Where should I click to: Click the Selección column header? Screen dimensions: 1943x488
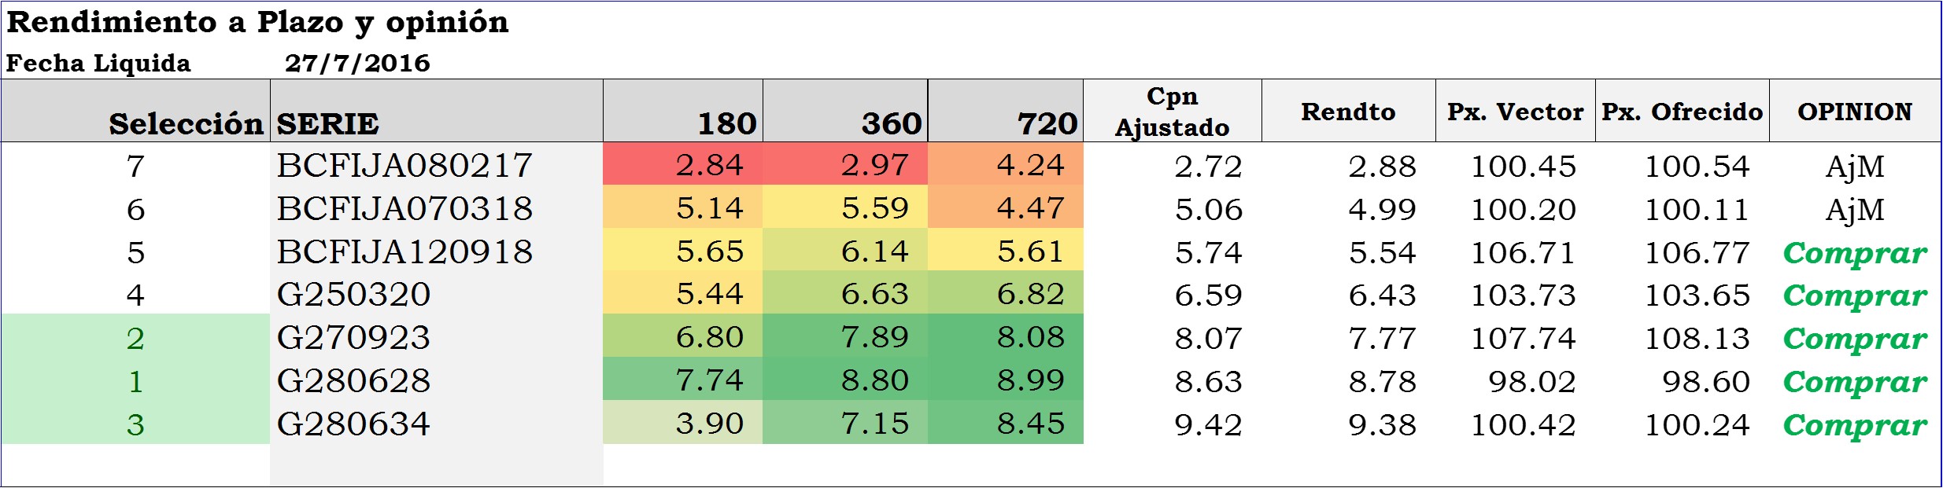186,123
